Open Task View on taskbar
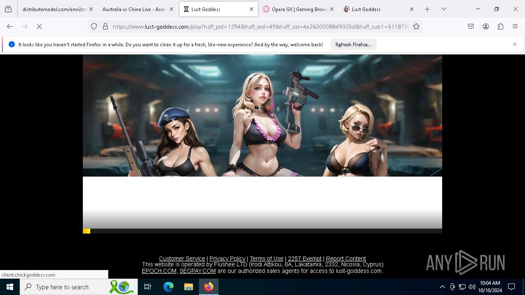525x295 pixels. [148, 287]
